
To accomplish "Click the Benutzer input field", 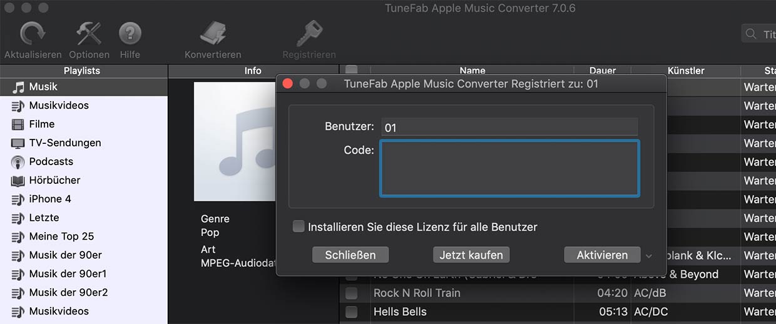I will click(509, 127).
